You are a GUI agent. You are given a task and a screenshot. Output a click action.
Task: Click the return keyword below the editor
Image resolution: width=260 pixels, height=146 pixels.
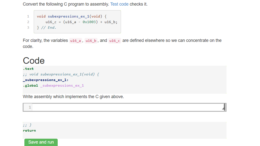[x=29, y=130]
